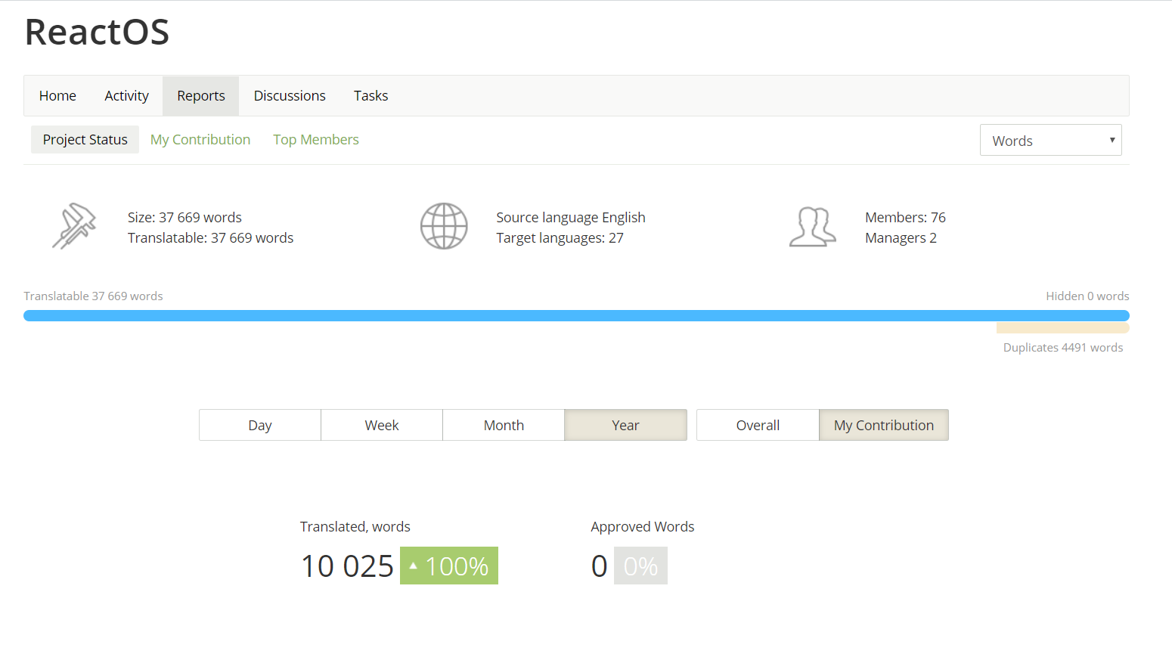
Task: Select the Day period toggle
Action: 260,425
